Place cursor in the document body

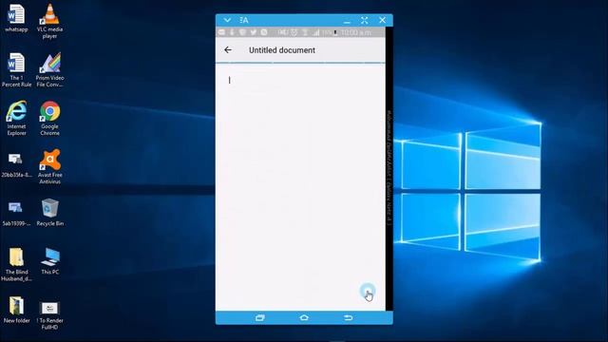click(300, 186)
